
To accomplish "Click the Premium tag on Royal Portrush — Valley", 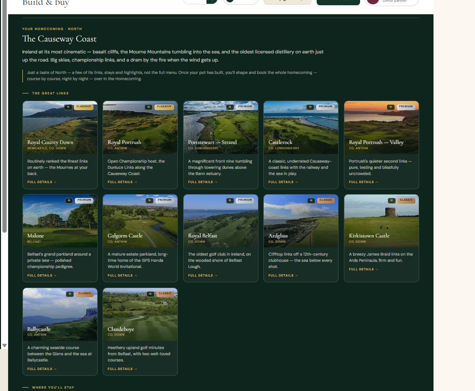I will 406,107.
